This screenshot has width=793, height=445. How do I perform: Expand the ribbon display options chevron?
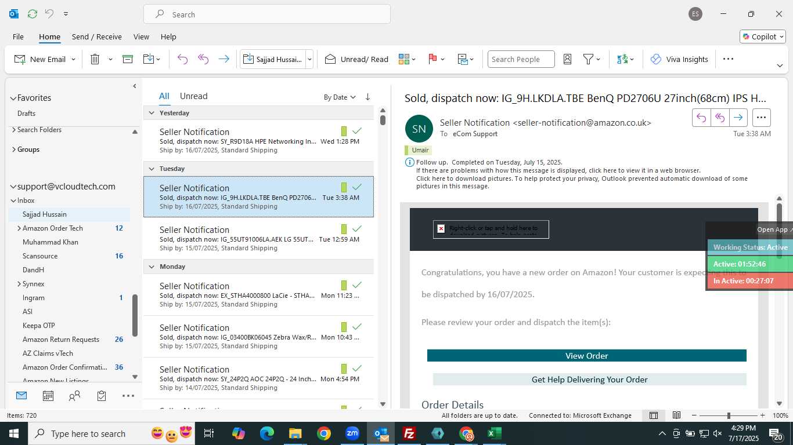tap(780, 65)
